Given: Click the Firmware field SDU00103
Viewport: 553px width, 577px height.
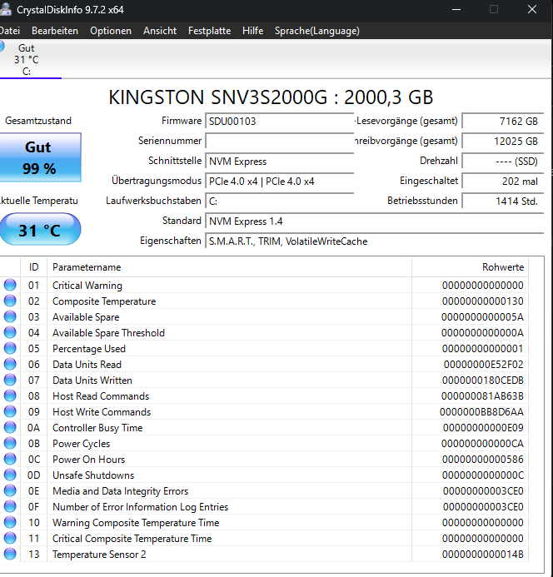Looking at the screenshot, I should point(279,121).
